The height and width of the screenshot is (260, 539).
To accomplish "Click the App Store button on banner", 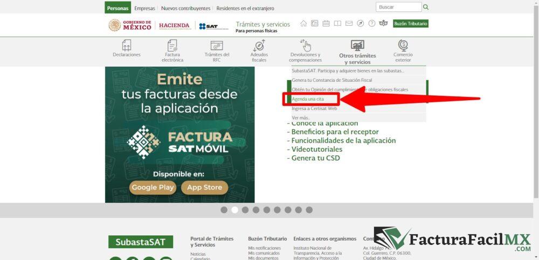I will tap(204, 187).
